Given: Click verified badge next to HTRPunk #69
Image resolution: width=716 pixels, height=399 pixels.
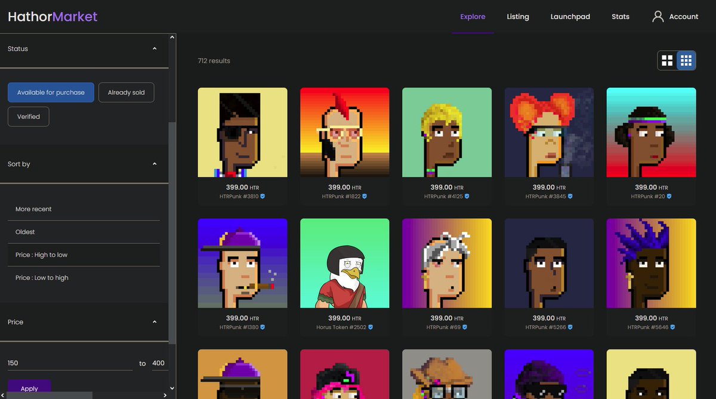Looking at the screenshot, I should point(464,327).
